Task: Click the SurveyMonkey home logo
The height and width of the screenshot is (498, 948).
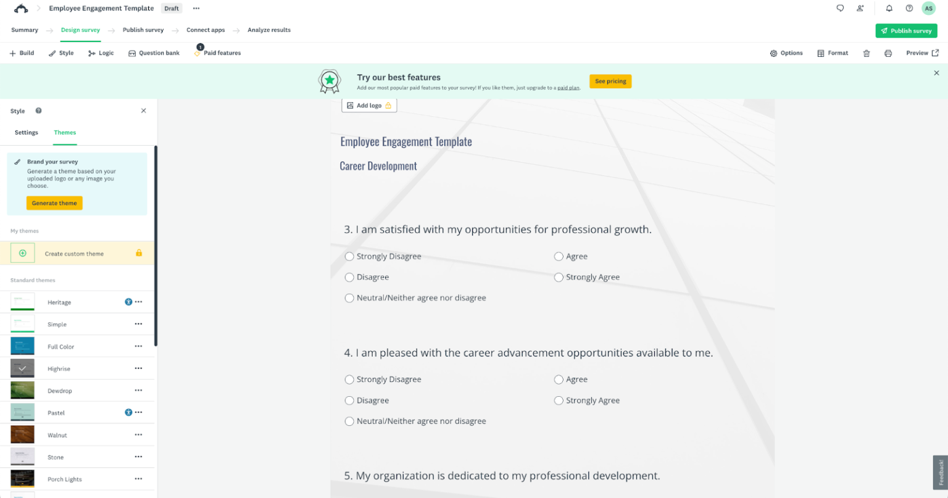Action: click(x=21, y=8)
